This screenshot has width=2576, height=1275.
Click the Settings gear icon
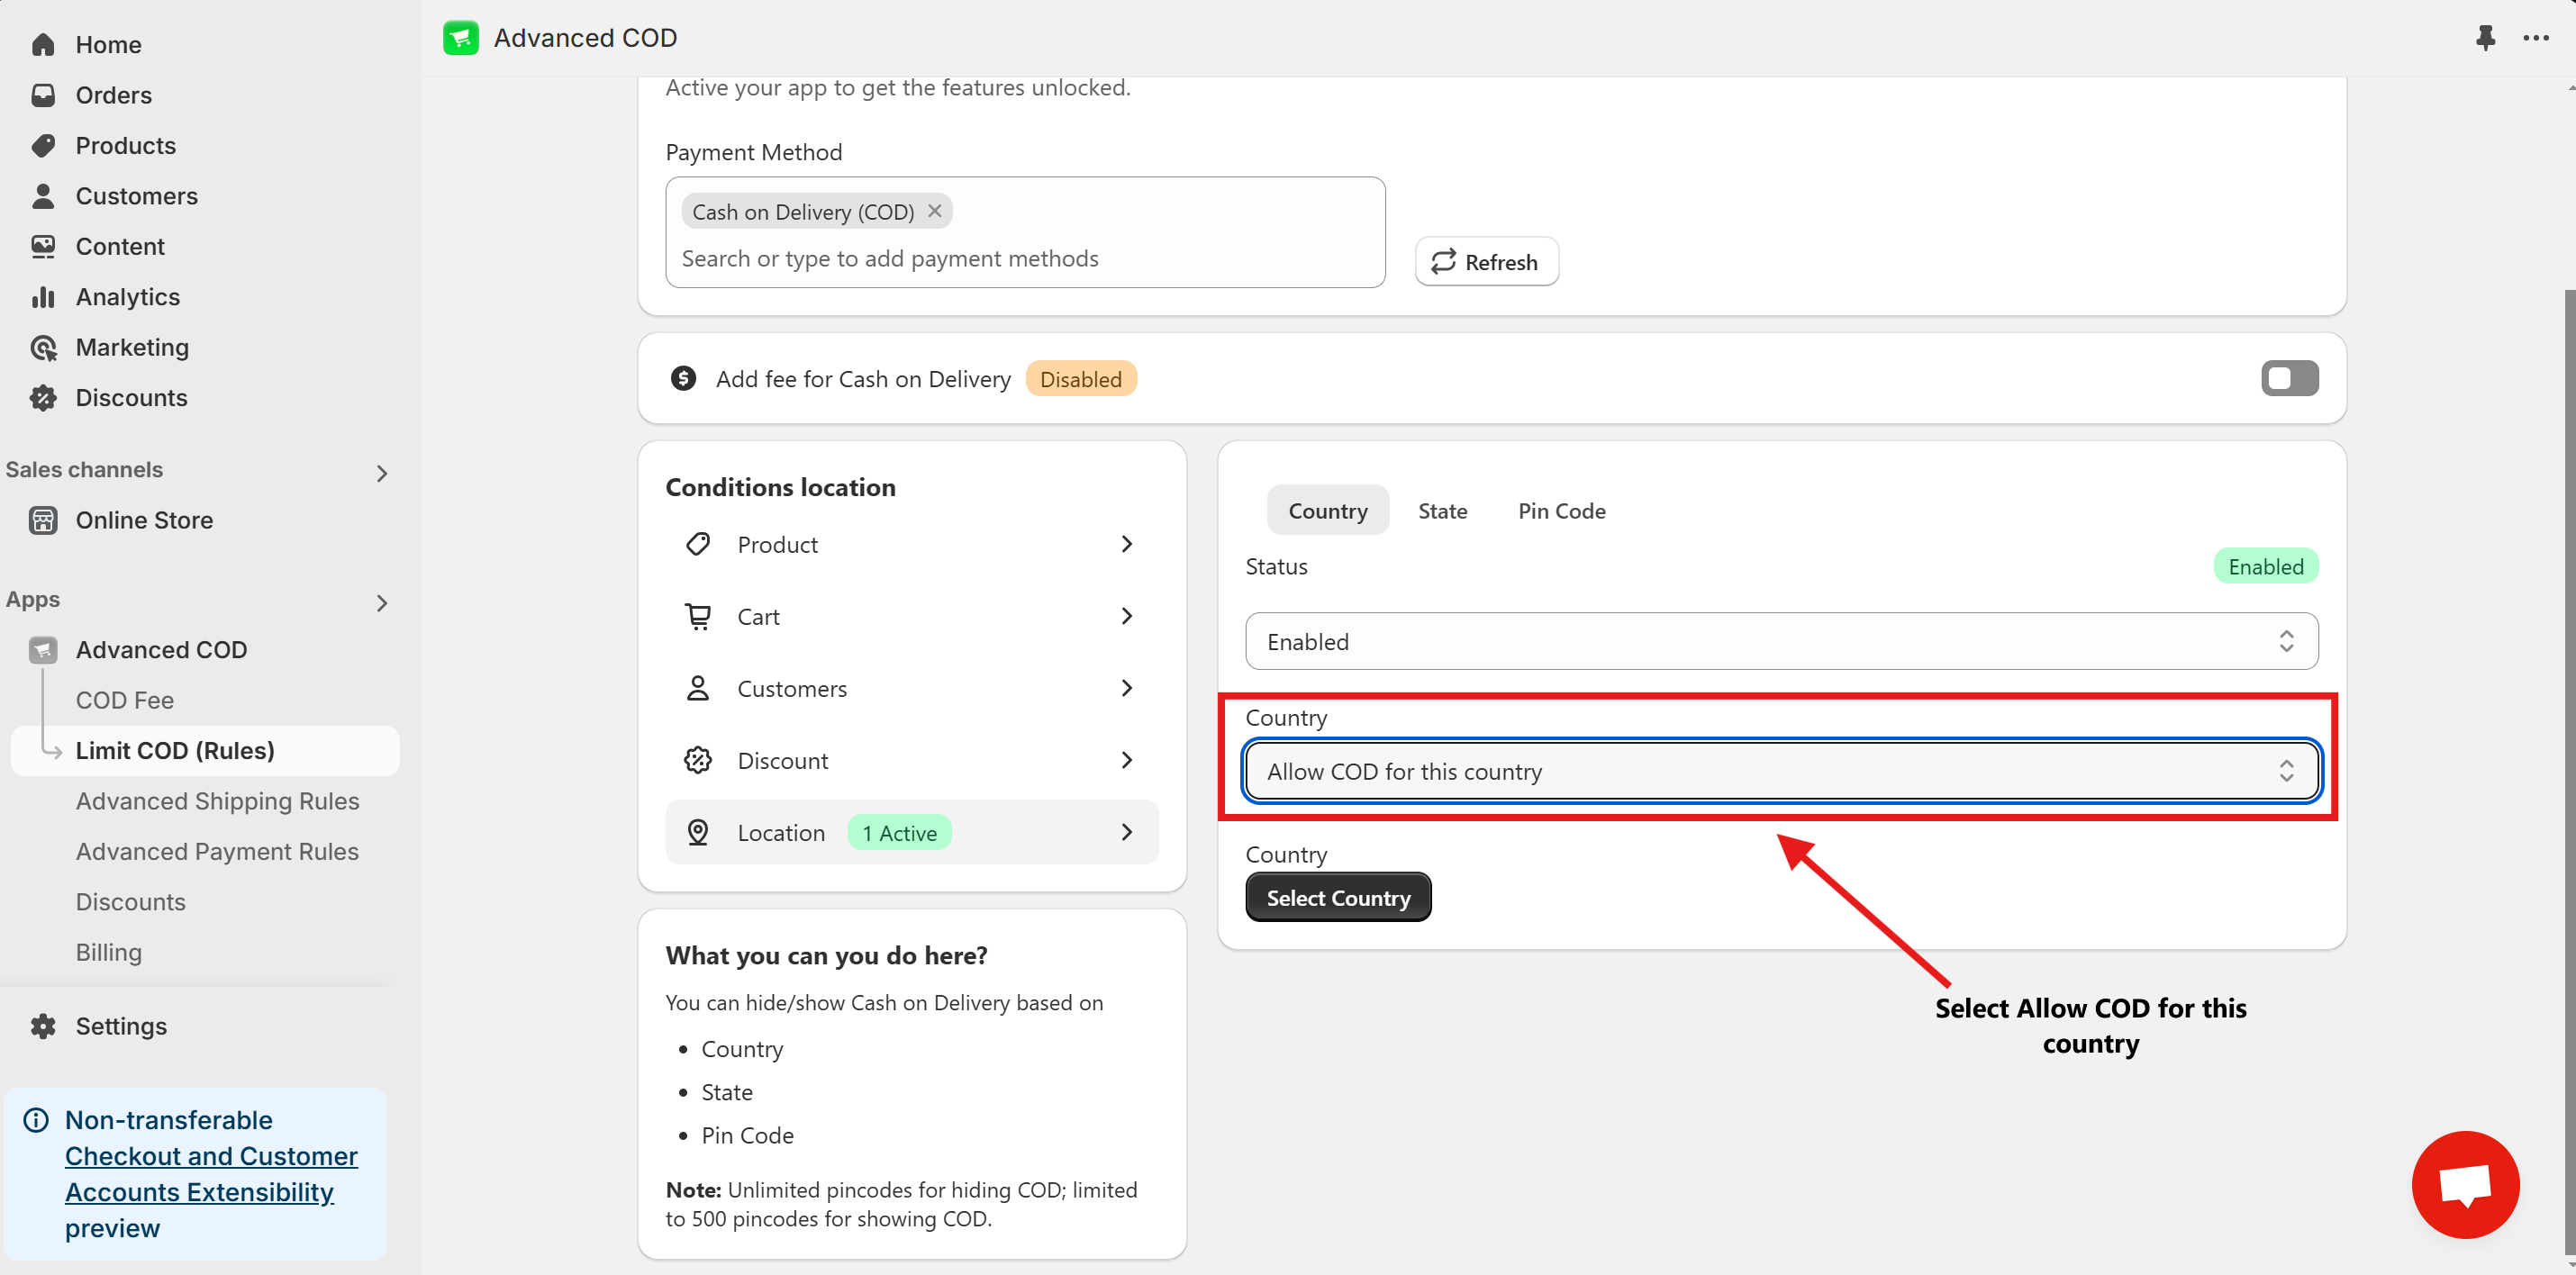coord(43,1026)
